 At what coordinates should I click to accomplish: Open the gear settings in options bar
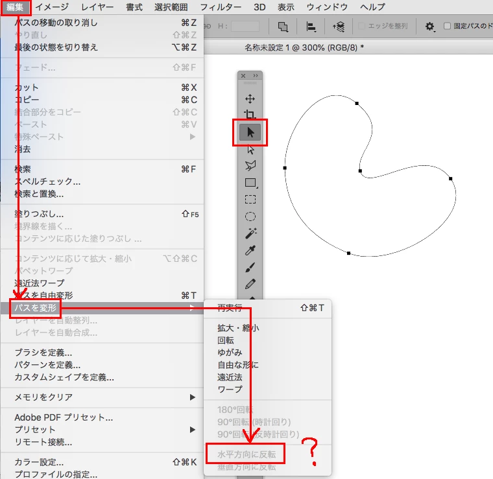(x=430, y=27)
